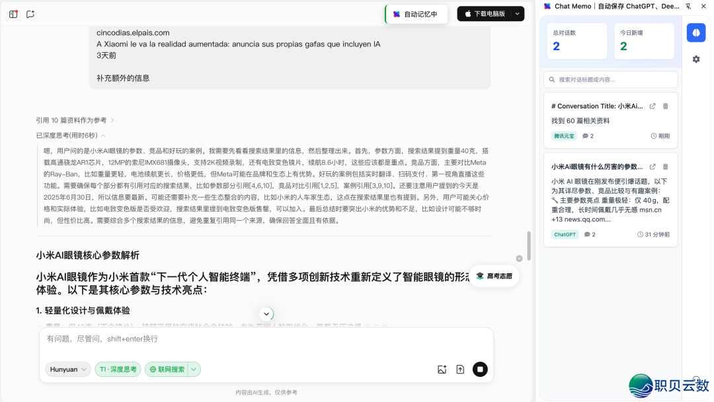
Task: Upload an image via the picture icon
Action: 442,369
